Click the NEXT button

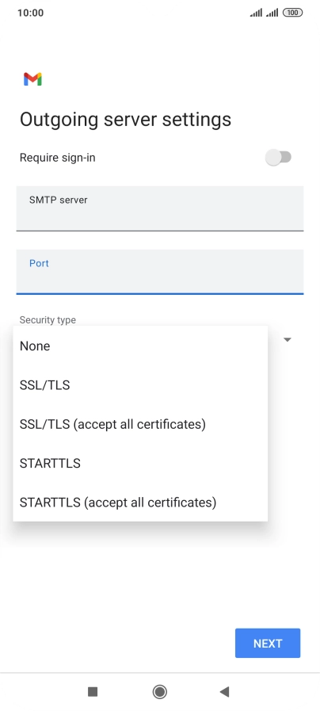[x=268, y=643]
